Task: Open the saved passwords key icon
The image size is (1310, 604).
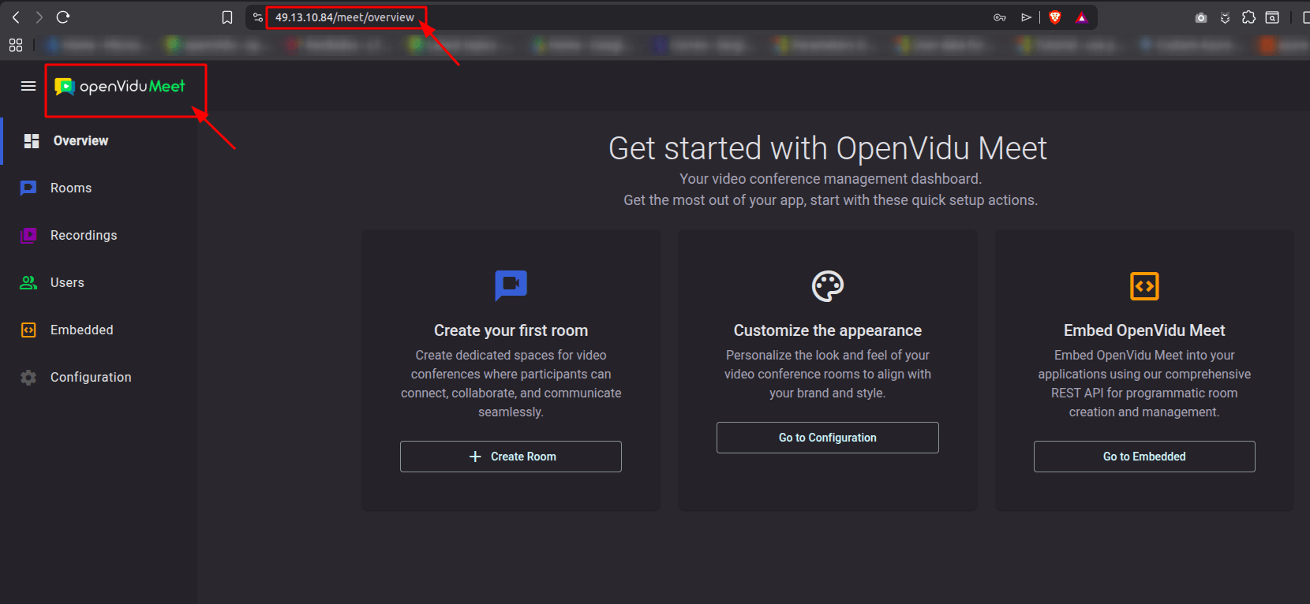Action: (1000, 17)
